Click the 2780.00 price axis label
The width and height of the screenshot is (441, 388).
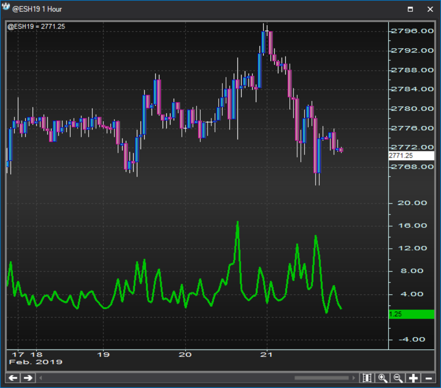[412, 109]
